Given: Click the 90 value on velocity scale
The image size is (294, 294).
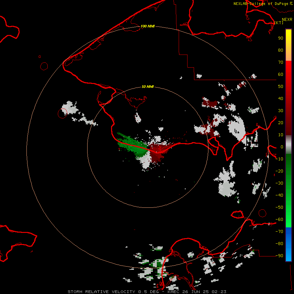Looking at the screenshot, I should (x=281, y=38).
